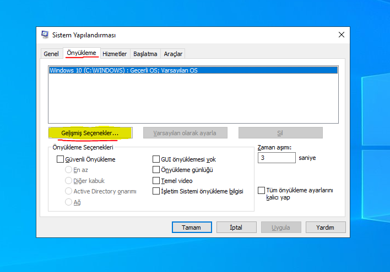Select the En az radio option
The image size is (390, 272).
68,170
